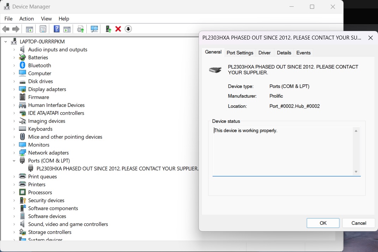Screen dimensions: 378x252
Task: Expand the Disk drives node
Action: (14, 81)
